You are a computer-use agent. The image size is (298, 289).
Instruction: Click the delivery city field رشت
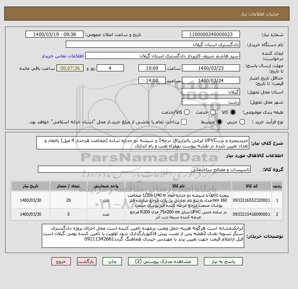211,102
